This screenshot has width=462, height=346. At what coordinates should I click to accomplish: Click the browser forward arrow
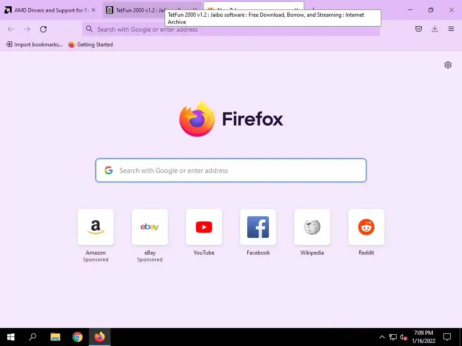point(27,29)
